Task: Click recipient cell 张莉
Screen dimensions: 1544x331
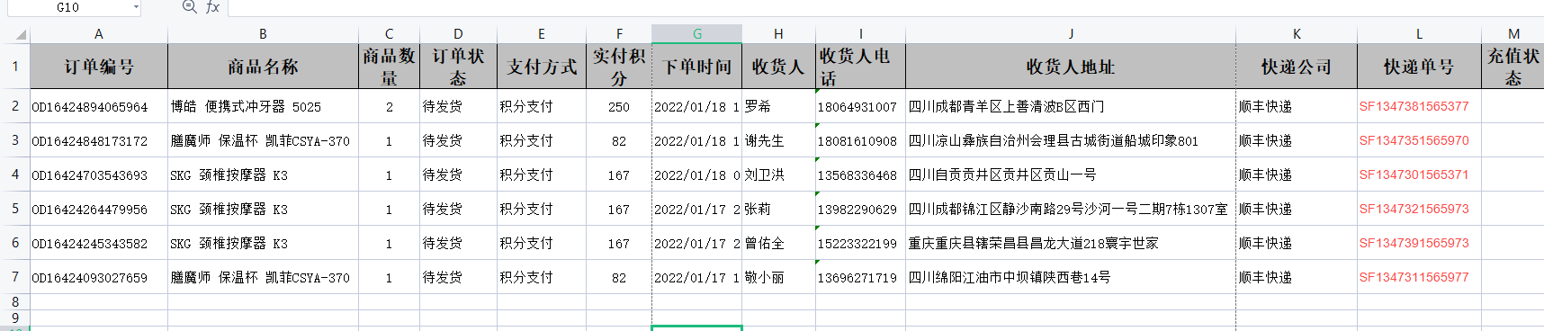Action: (x=778, y=209)
